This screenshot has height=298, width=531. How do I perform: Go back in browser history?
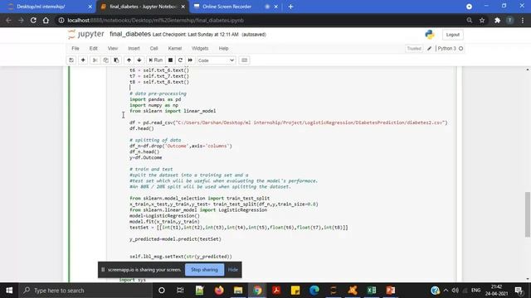8,20
